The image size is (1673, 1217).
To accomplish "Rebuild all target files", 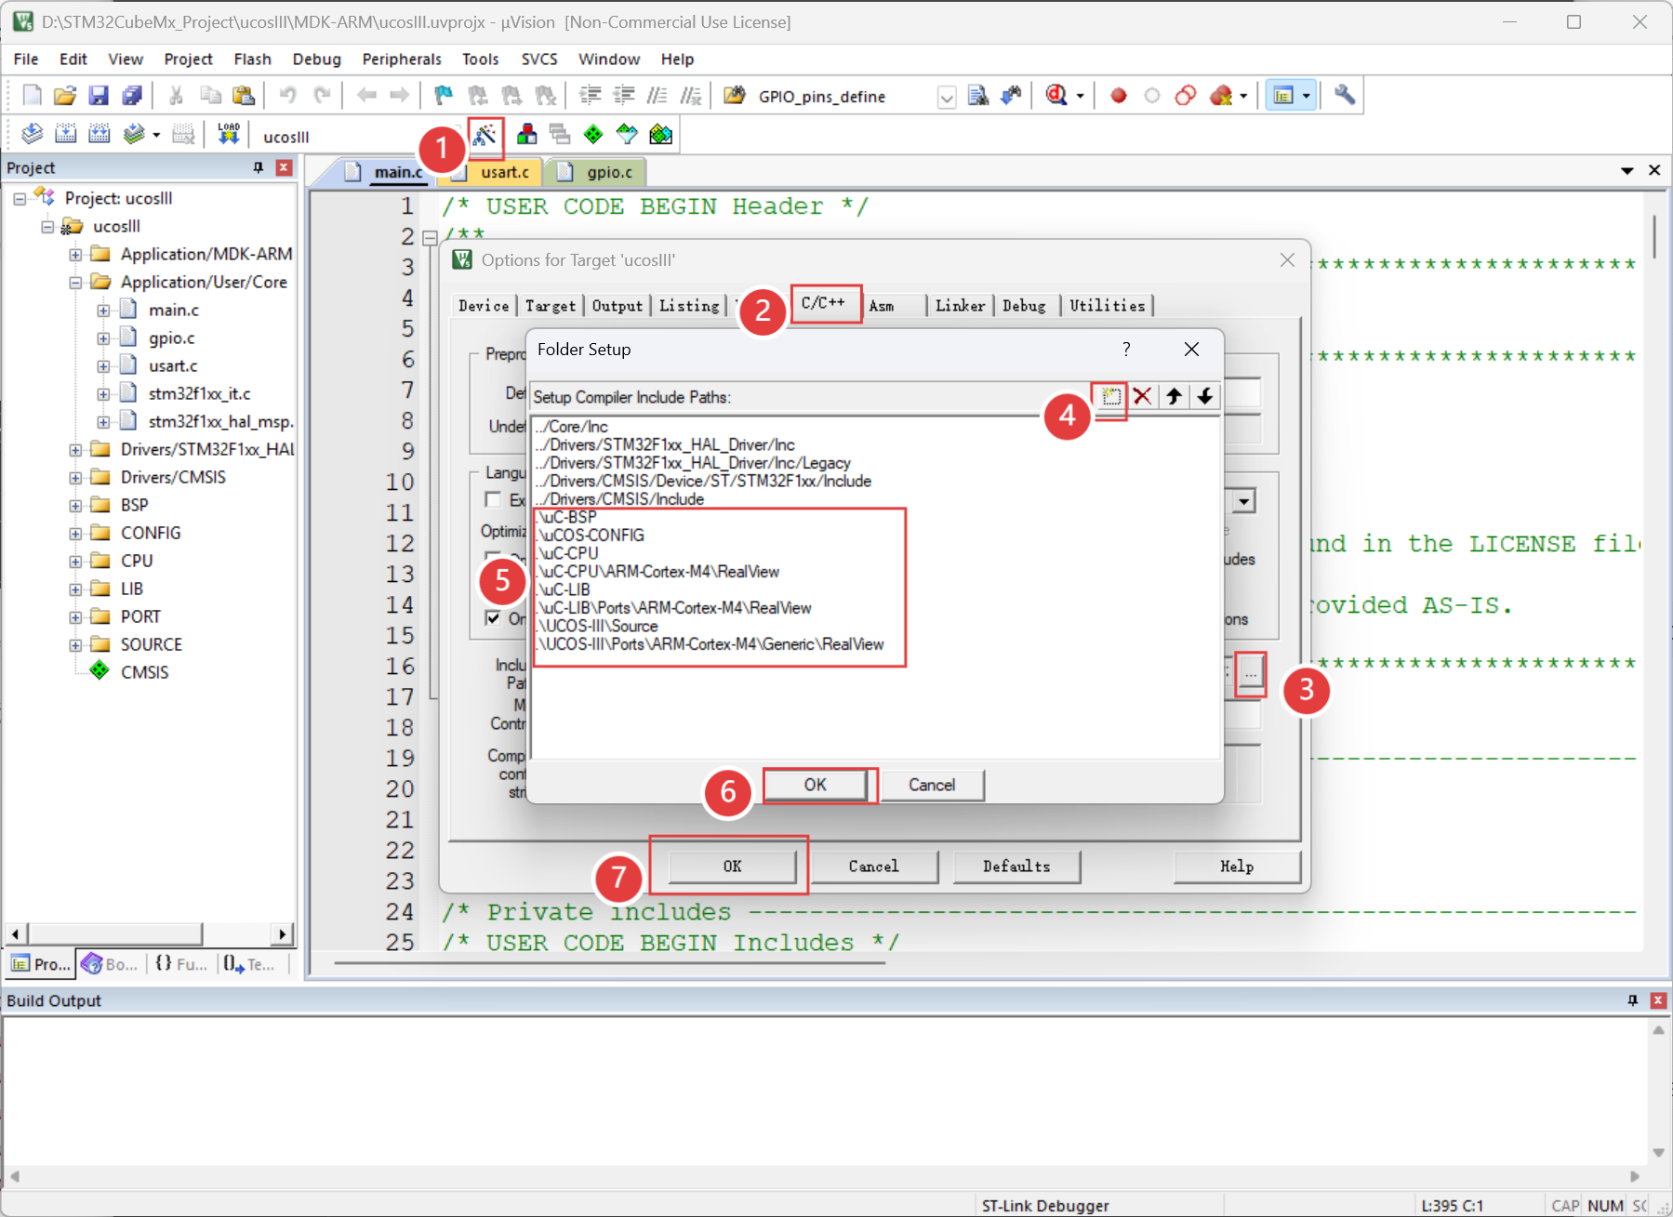I will (x=100, y=135).
